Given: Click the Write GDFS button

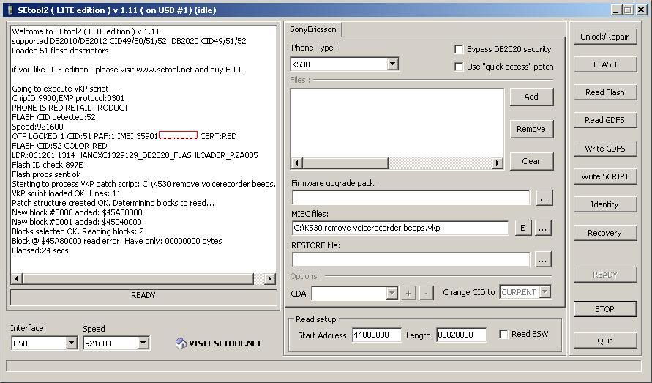Looking at the screenshot, I should click(x=604, y=149).
